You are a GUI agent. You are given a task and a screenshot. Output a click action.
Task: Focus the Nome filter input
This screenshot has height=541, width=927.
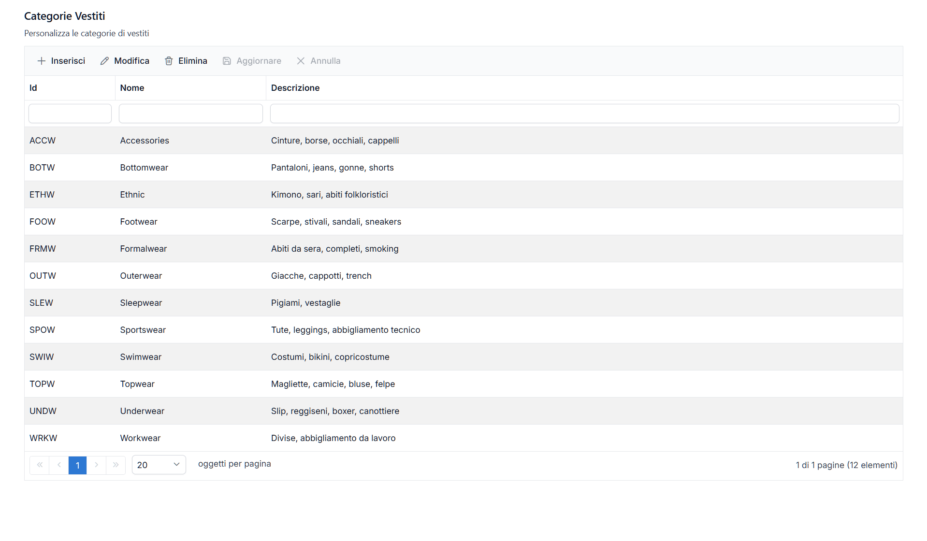(191, 114)
